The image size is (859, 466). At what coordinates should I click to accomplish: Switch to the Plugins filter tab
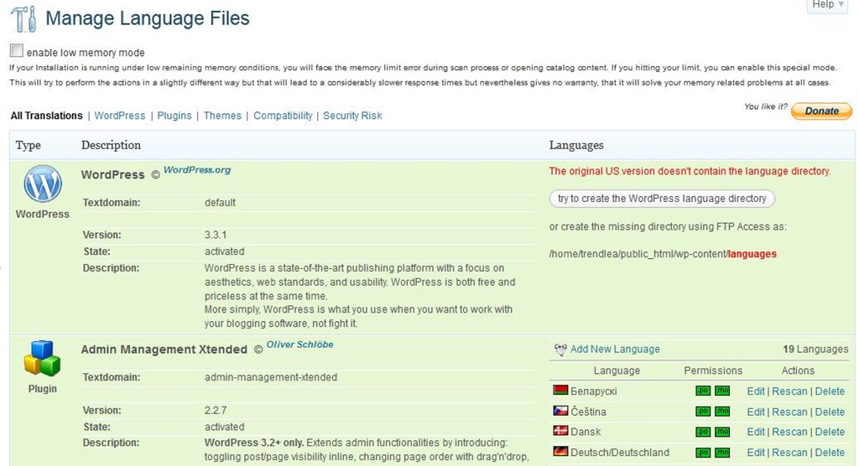coord(174,116)
